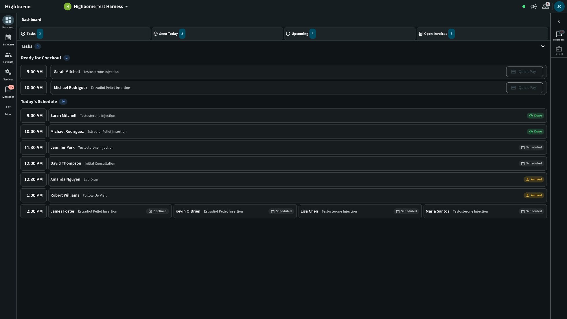Click Done status for Sarah Mitchell
567x319 pixels.
pos(535,116)
